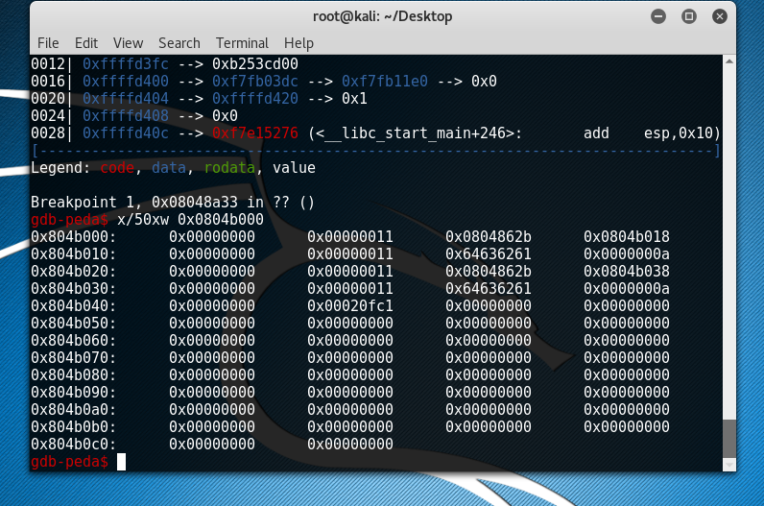The width and height of the screenshot is (764, 506).
Task: Open the Help menu
Action: (298, 43)
